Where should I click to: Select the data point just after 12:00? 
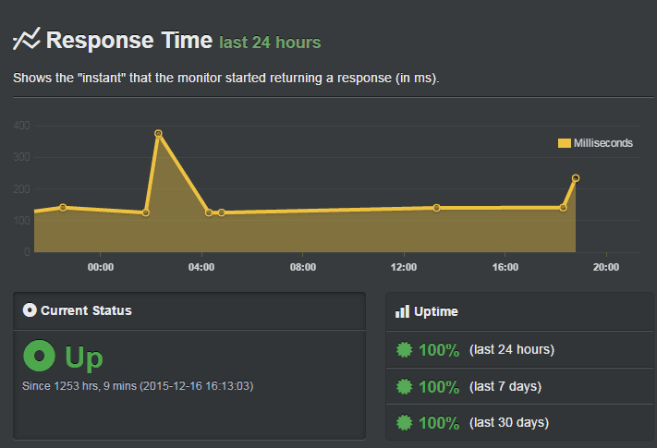tap(436, 208)
